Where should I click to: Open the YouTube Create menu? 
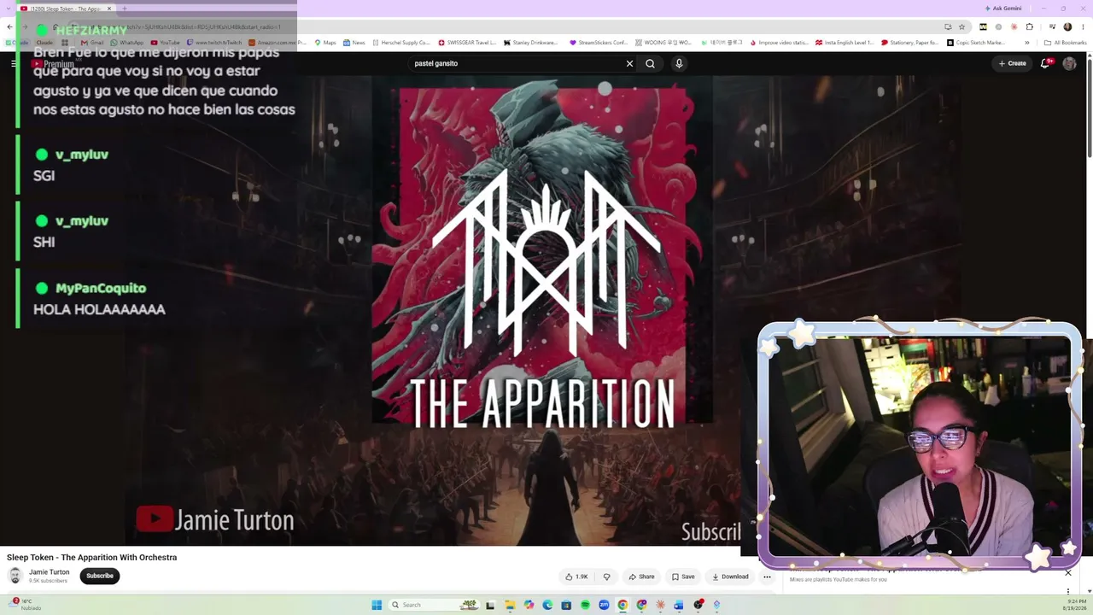tap(1013, 63)
